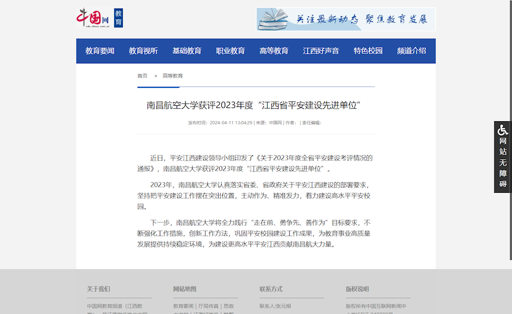Click the 中国网 source text in the byline

[x=275, y=123]
